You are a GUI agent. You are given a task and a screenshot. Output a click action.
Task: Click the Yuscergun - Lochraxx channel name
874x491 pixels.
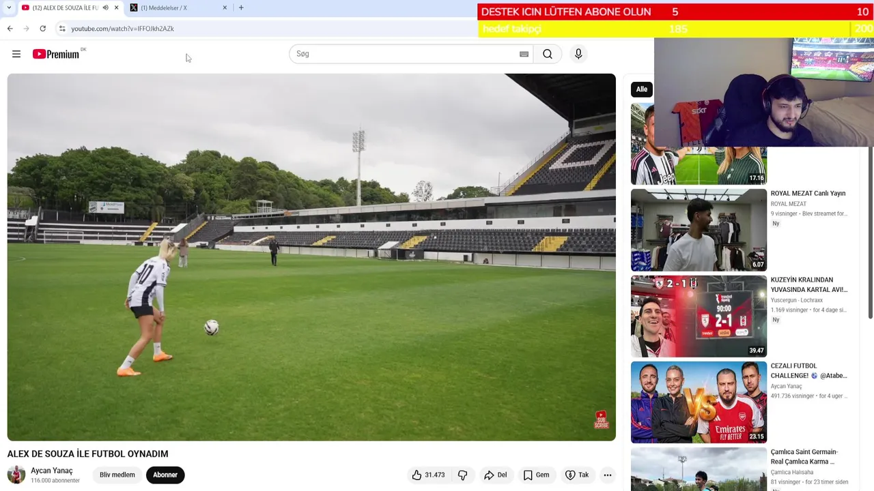pos(797,300)
